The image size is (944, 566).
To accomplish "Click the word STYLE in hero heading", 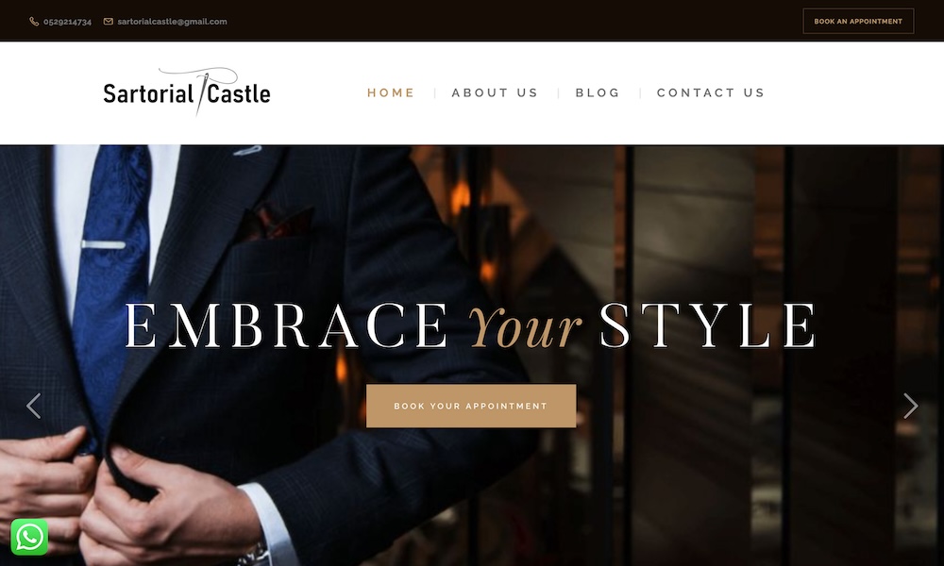I will coord(707,325).
